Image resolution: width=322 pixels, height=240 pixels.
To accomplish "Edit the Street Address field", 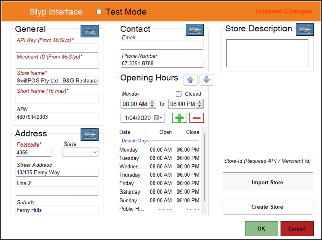I will (57, 172).
